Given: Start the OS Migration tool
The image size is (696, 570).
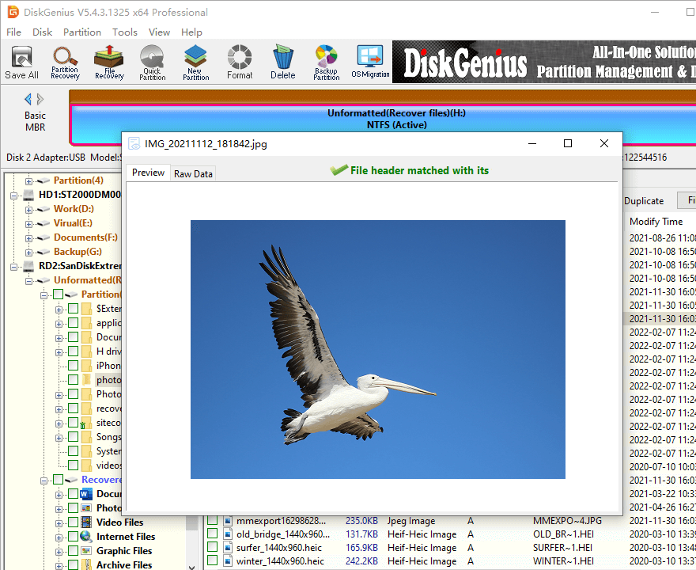Looking at the screenshot, I should pyautogui.click(x=370, y=62).
